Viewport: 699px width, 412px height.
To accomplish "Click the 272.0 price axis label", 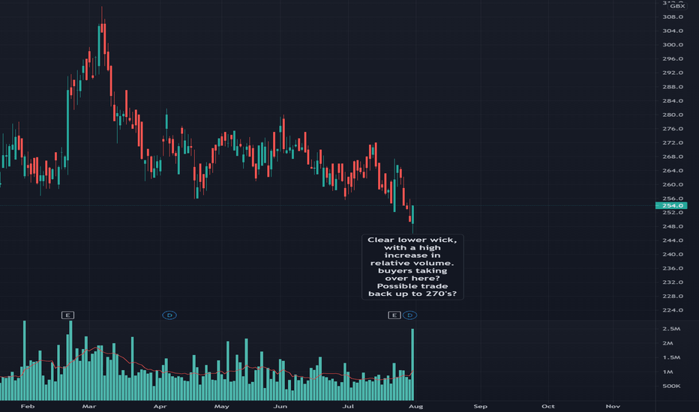I will (673, 142).
